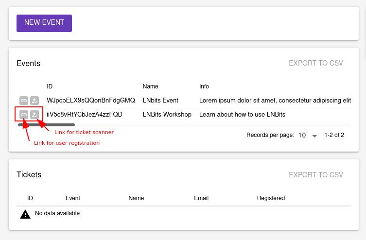Image resolution: width=366 pixels, height=240 pixels.
Task: Sort events by Name column
Action: [150, 86]
